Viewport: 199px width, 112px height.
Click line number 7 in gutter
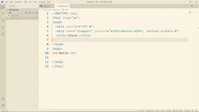pos(48,40)
